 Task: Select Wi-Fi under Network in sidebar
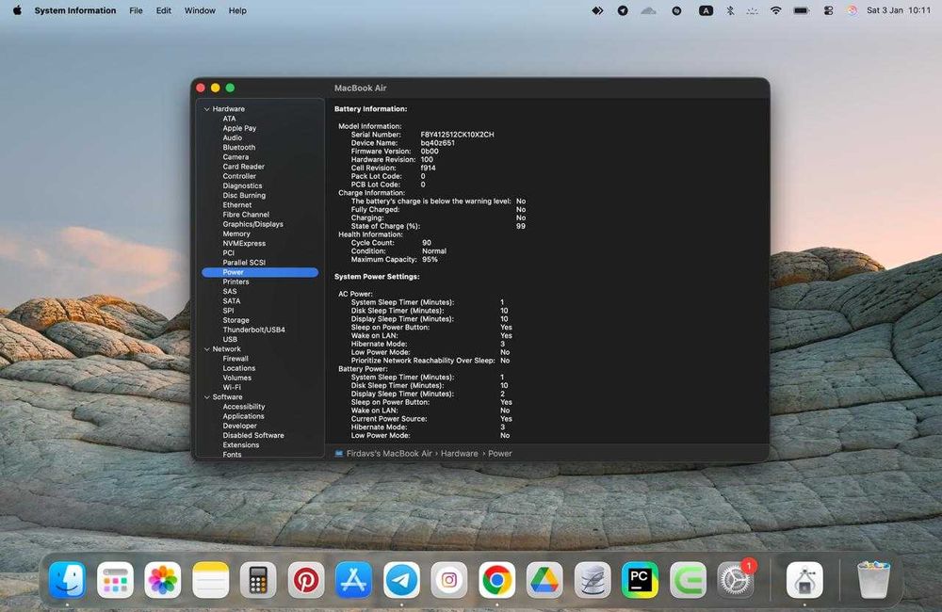232,387
